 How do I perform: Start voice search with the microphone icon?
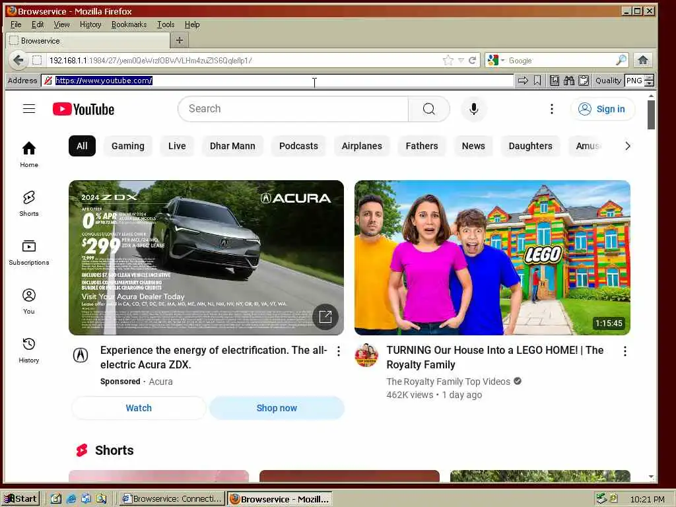click(474, 109)
